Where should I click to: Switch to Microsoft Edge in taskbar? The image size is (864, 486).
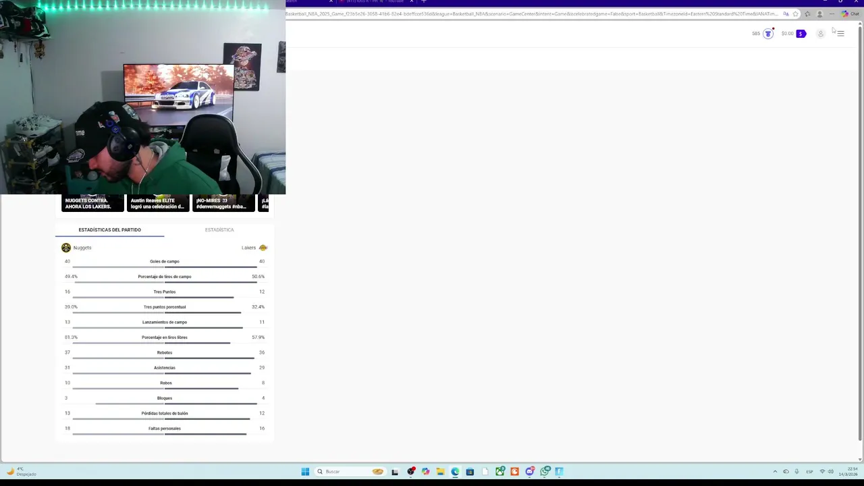455,472
